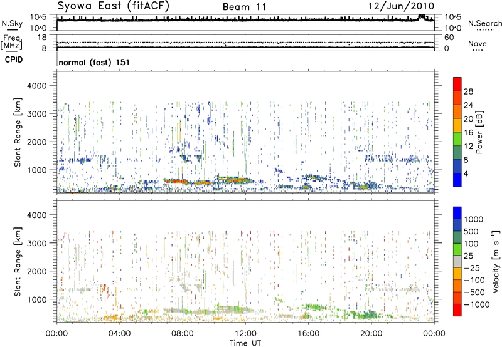Pick the red top segment of the Power colorbar
Image resolution: width=502 pixels, height=347 pixels.
pos(457,84)
